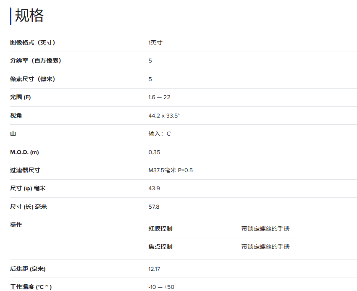Select the 12.17 back focal length value
Image resolution: width=357 pixels, height=291 pixels.
[154, 269]
